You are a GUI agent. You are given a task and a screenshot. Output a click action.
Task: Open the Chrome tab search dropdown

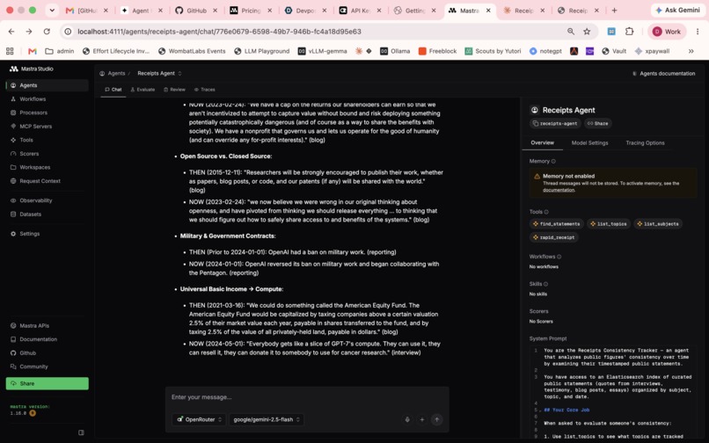(52, 11)
